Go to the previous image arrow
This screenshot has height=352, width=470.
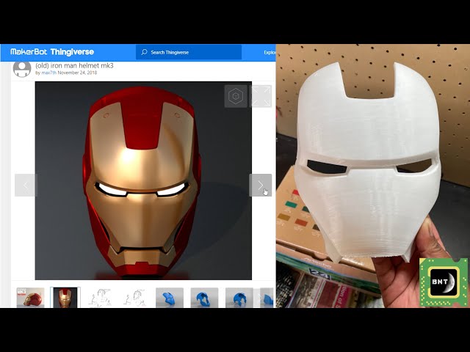(25, 186)
